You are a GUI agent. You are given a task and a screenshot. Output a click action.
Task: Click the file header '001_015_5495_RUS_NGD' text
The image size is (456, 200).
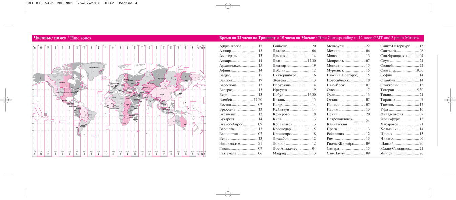point(50,3)
